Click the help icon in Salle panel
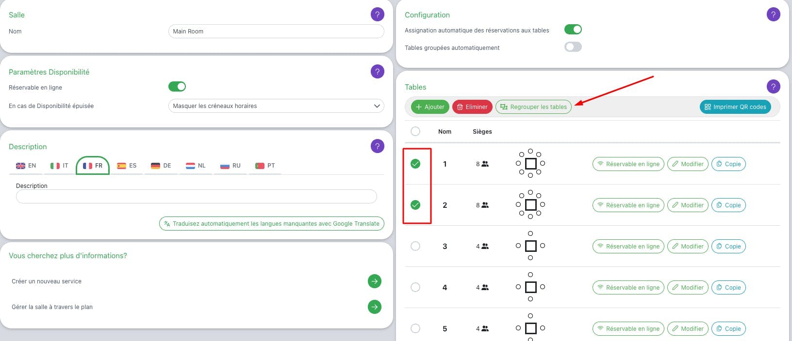This screenshot has width=792, height=341. [378, 15]
